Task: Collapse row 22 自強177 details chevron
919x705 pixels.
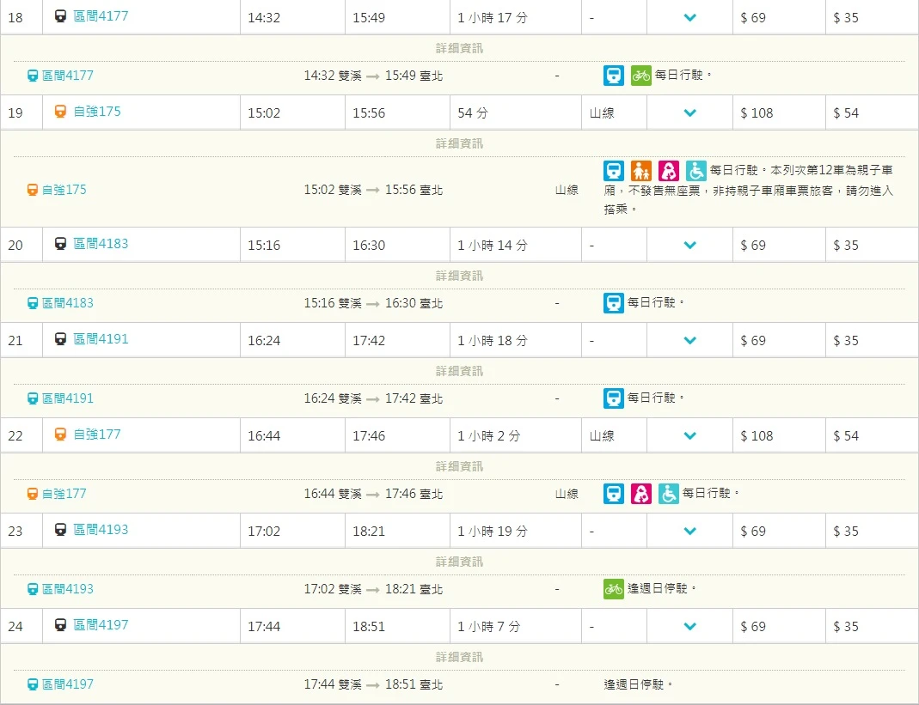Action: pyautogui.click(x=689, y=436)
